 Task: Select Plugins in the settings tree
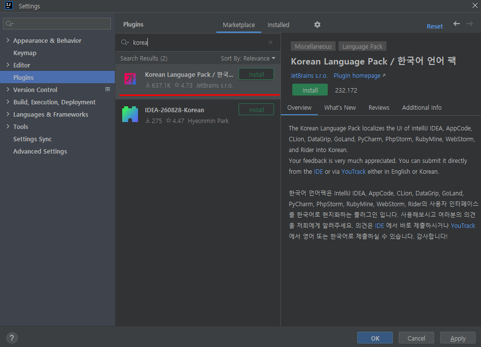click(x=57, y=77)
